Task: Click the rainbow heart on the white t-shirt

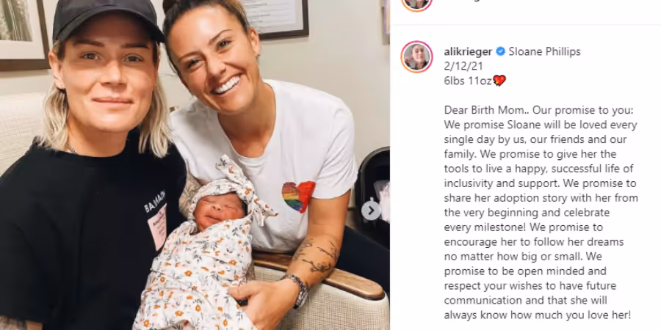Action: tap(298, 196)
